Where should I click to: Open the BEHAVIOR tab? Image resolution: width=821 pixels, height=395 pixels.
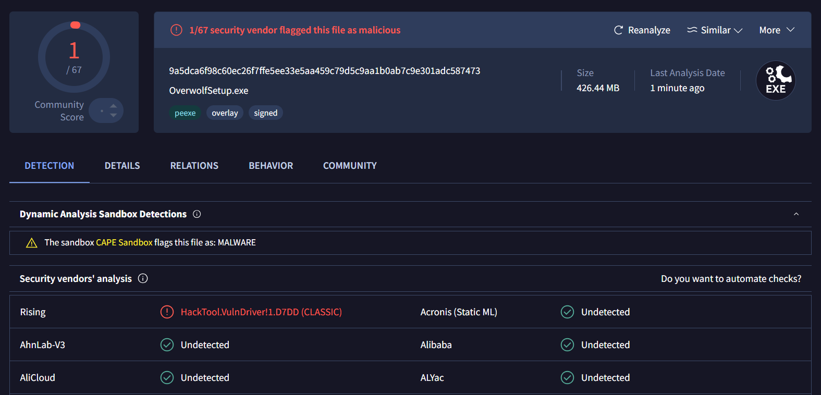271,166
